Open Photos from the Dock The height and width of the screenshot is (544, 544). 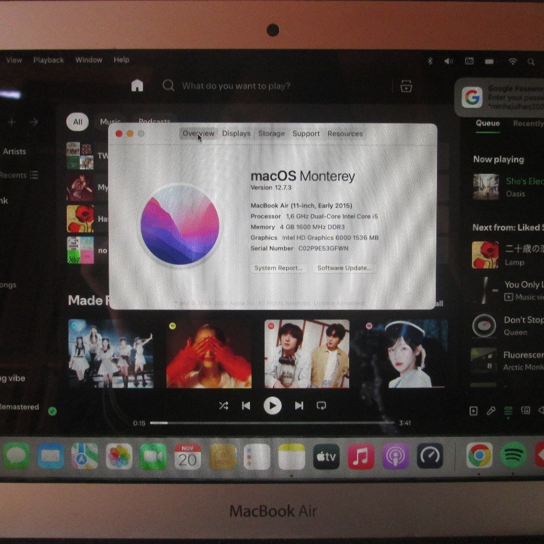click(x=119, y=456)
